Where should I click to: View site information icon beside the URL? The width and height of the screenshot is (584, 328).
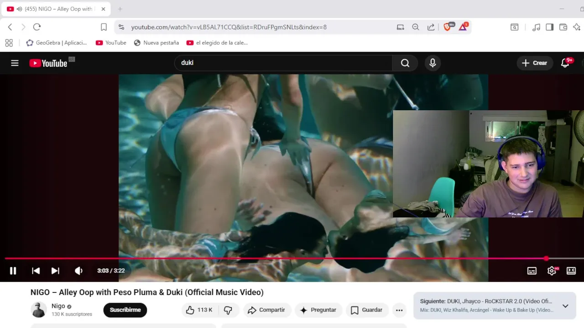(x=121, y=27)
